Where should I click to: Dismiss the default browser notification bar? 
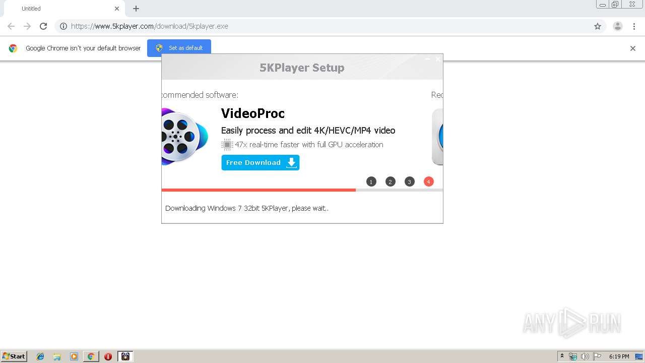(x=633, y=48)
